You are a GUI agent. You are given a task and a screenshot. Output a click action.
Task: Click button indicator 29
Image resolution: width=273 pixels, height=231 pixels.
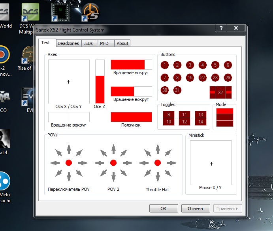(228, 78)
